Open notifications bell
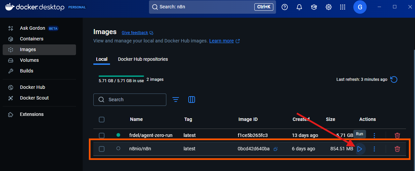Viewport: 415px width, 171px height. [299, 7]
